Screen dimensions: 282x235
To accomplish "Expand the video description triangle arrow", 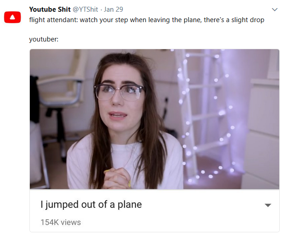I will (268, 205).
